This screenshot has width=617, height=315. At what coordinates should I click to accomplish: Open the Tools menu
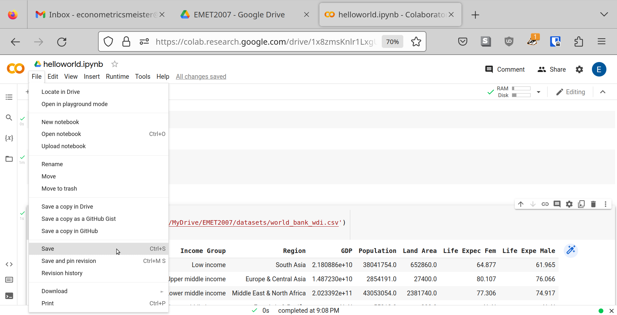143,76
